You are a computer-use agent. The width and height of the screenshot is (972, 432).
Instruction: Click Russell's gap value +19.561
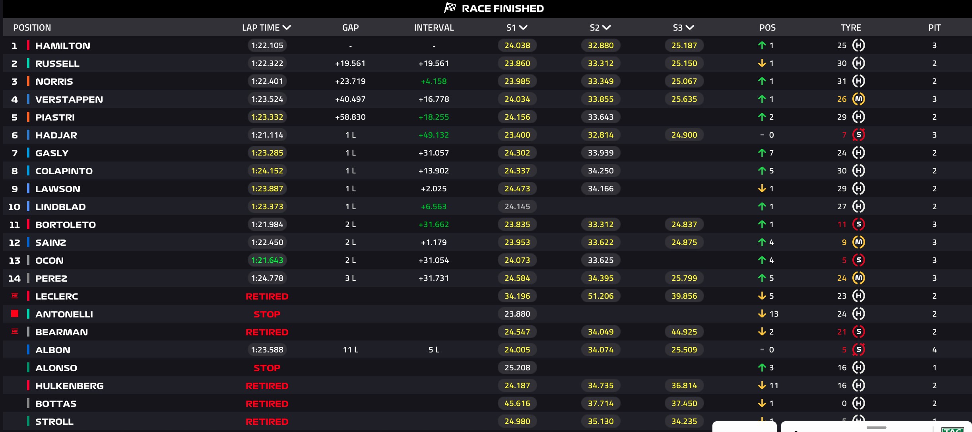coord(350,63)
